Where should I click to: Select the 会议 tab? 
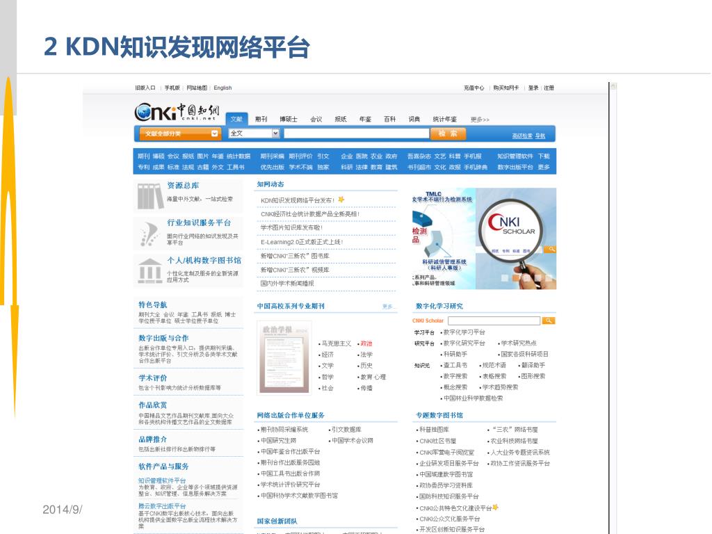(316, 119)
